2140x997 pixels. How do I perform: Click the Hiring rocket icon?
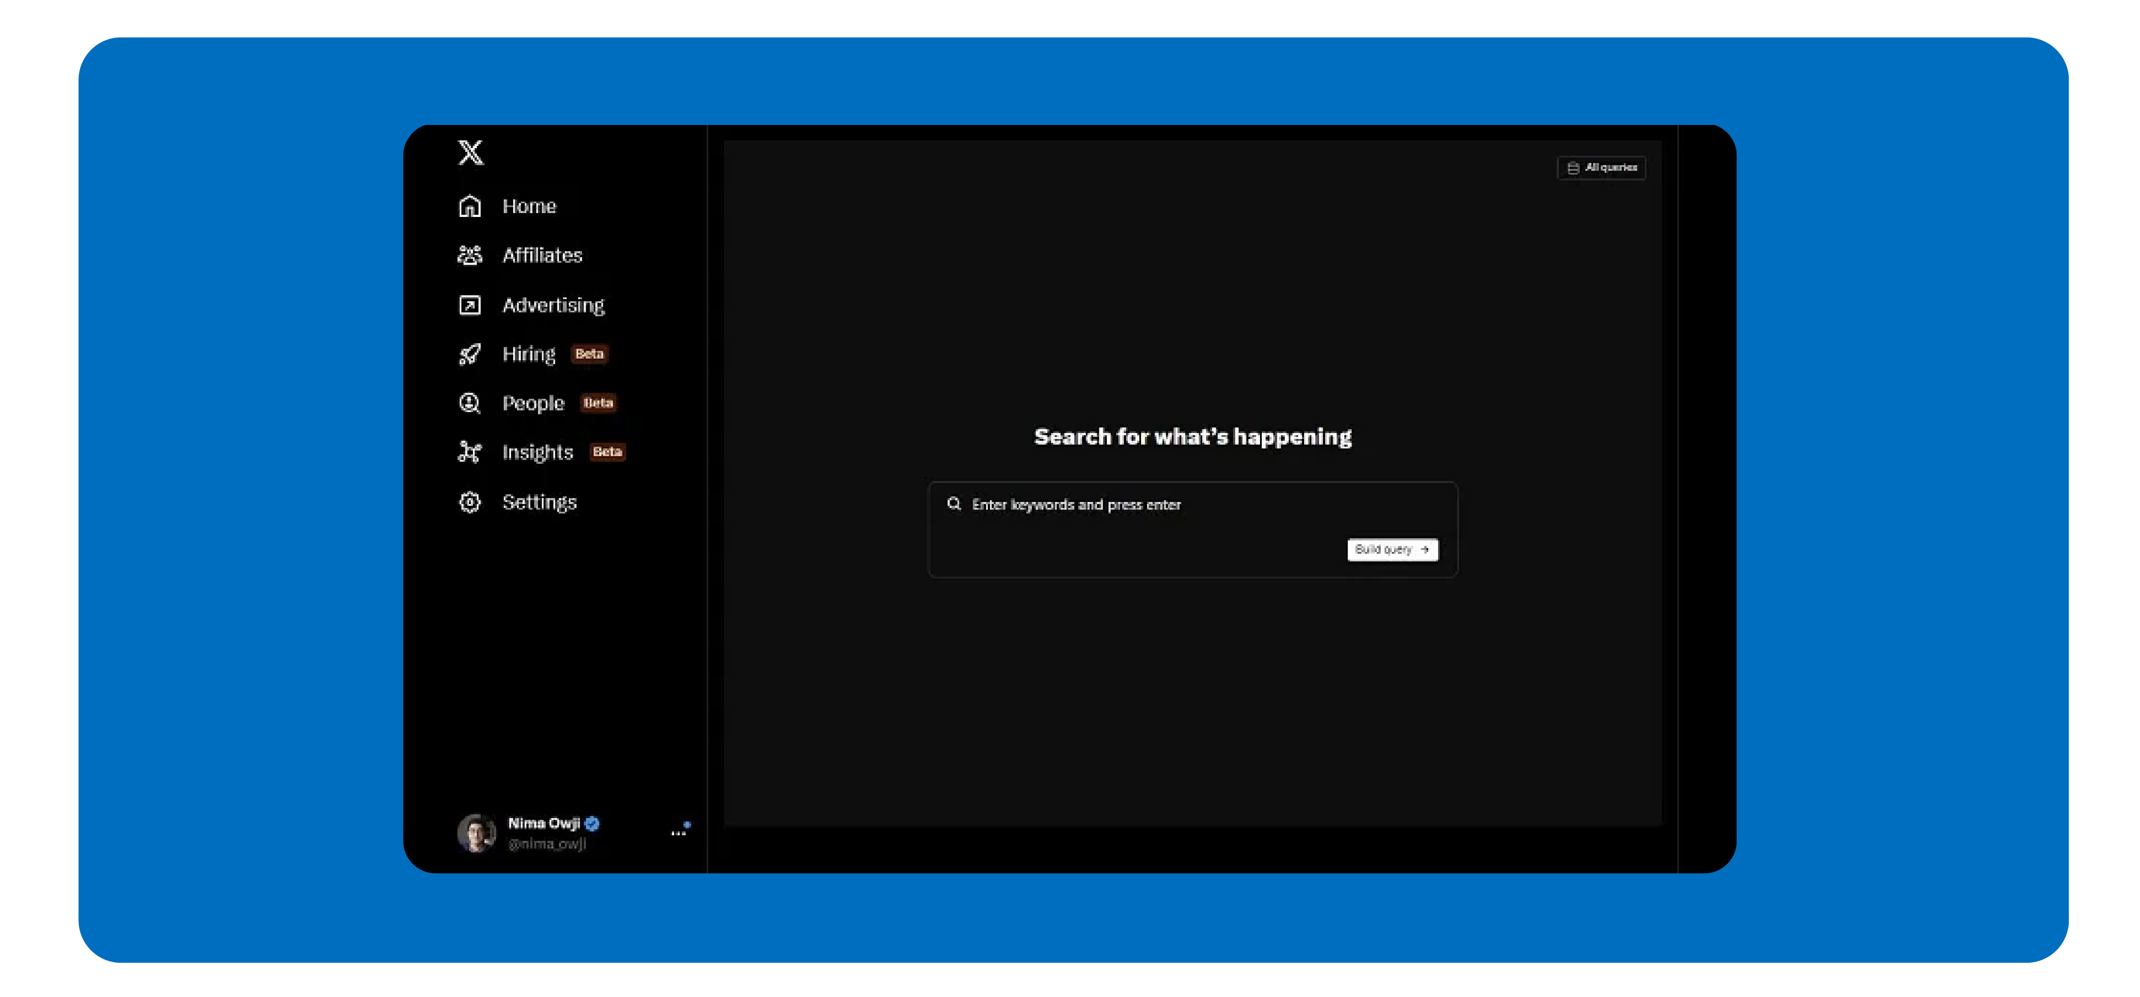coord(470,354)
